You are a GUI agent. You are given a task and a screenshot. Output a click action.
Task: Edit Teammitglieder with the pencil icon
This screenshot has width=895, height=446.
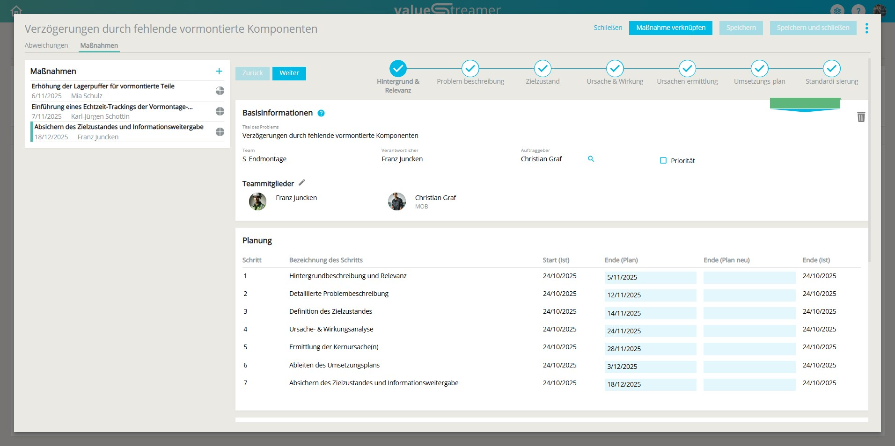coord(302,183)
